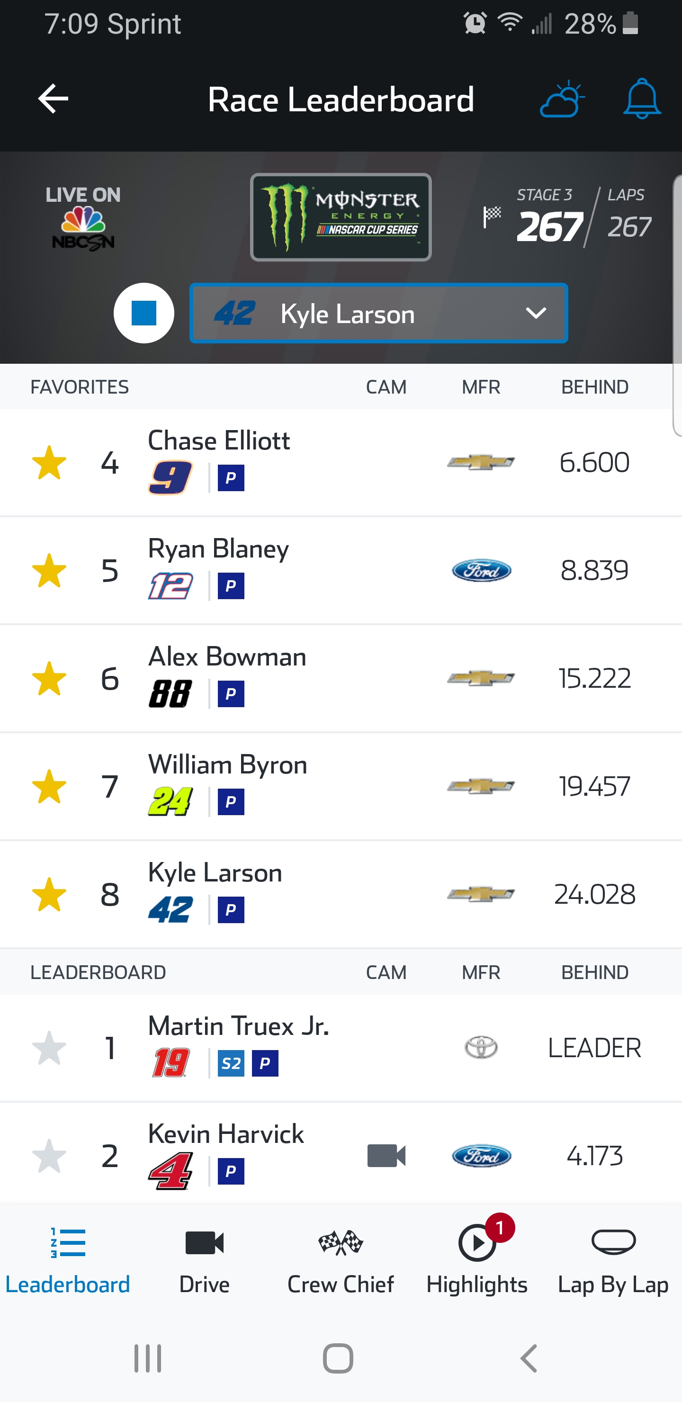Viewport: 682px width, 1402px height.
Task: Open the weather forecast icon
Action: [562, 99]
